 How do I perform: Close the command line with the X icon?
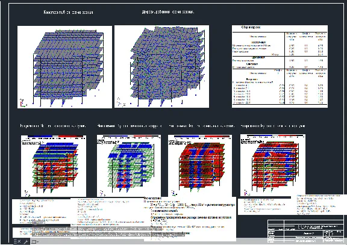(19, 241)
